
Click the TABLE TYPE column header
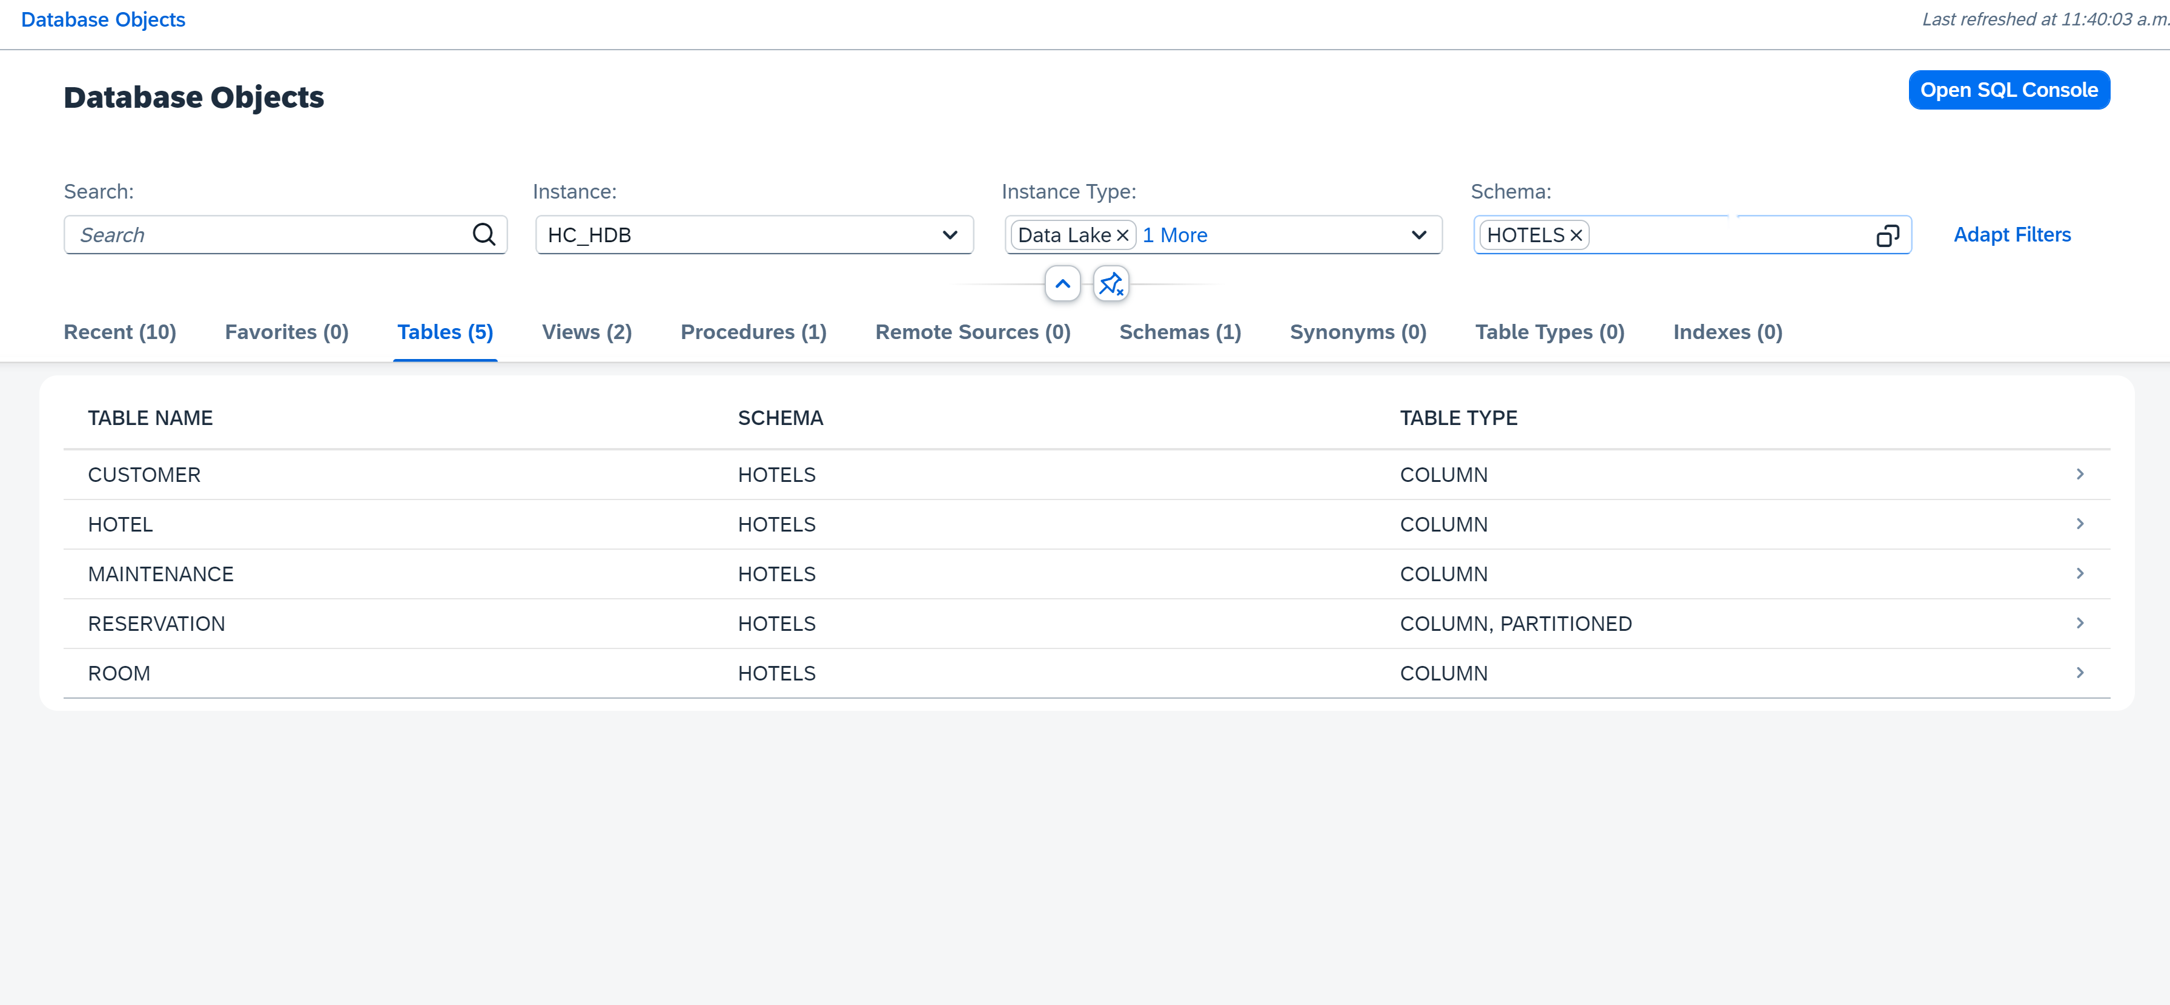(x=1458, y=418)
